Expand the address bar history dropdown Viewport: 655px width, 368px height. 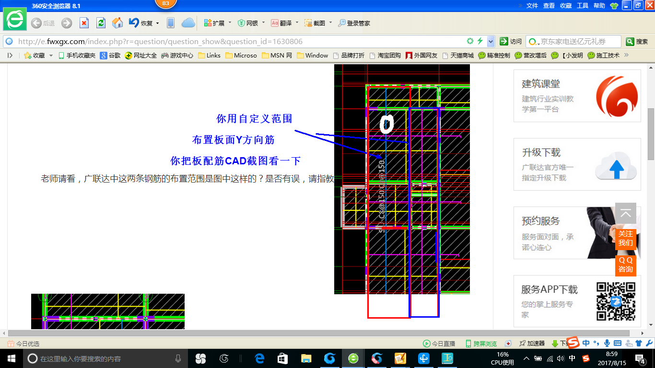tap(491, 42)
